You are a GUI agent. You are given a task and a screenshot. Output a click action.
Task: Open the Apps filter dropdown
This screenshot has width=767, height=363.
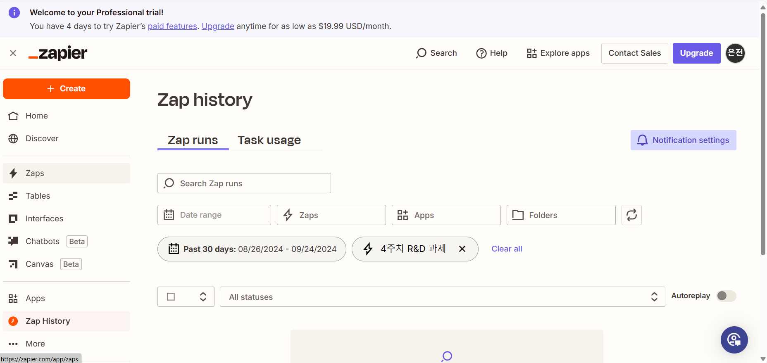click(446, 215)
